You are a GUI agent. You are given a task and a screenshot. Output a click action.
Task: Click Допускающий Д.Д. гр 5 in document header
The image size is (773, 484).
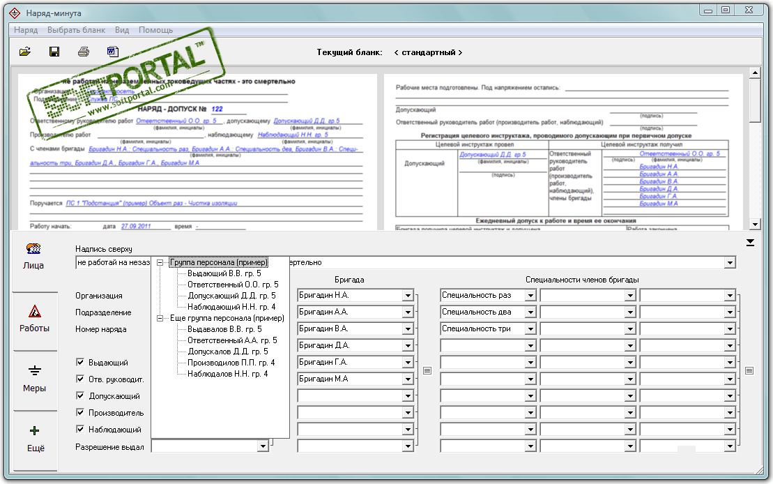307,121
